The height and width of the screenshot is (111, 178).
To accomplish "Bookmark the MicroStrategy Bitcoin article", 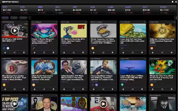I will [x=24, y=89].
